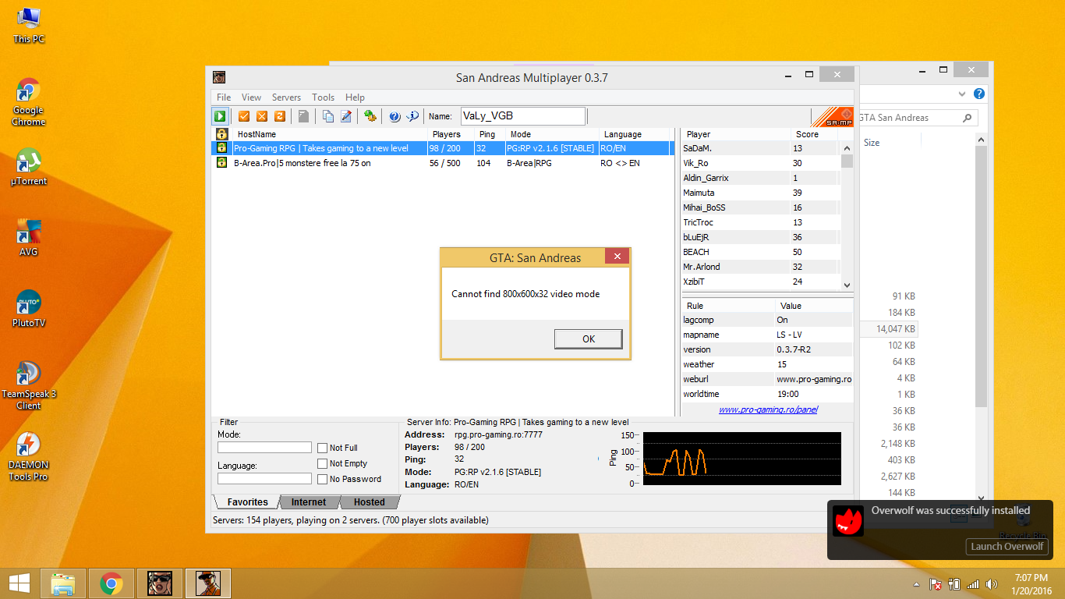Open SA-MP Settings from the toolbar icon
Viewport: 1065px width, 599px height.
[x=370, y=116]
